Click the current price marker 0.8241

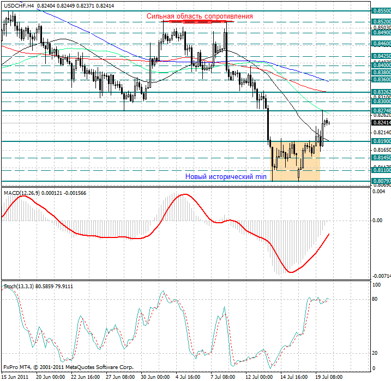pyautogui.click(x=381, y=123)
